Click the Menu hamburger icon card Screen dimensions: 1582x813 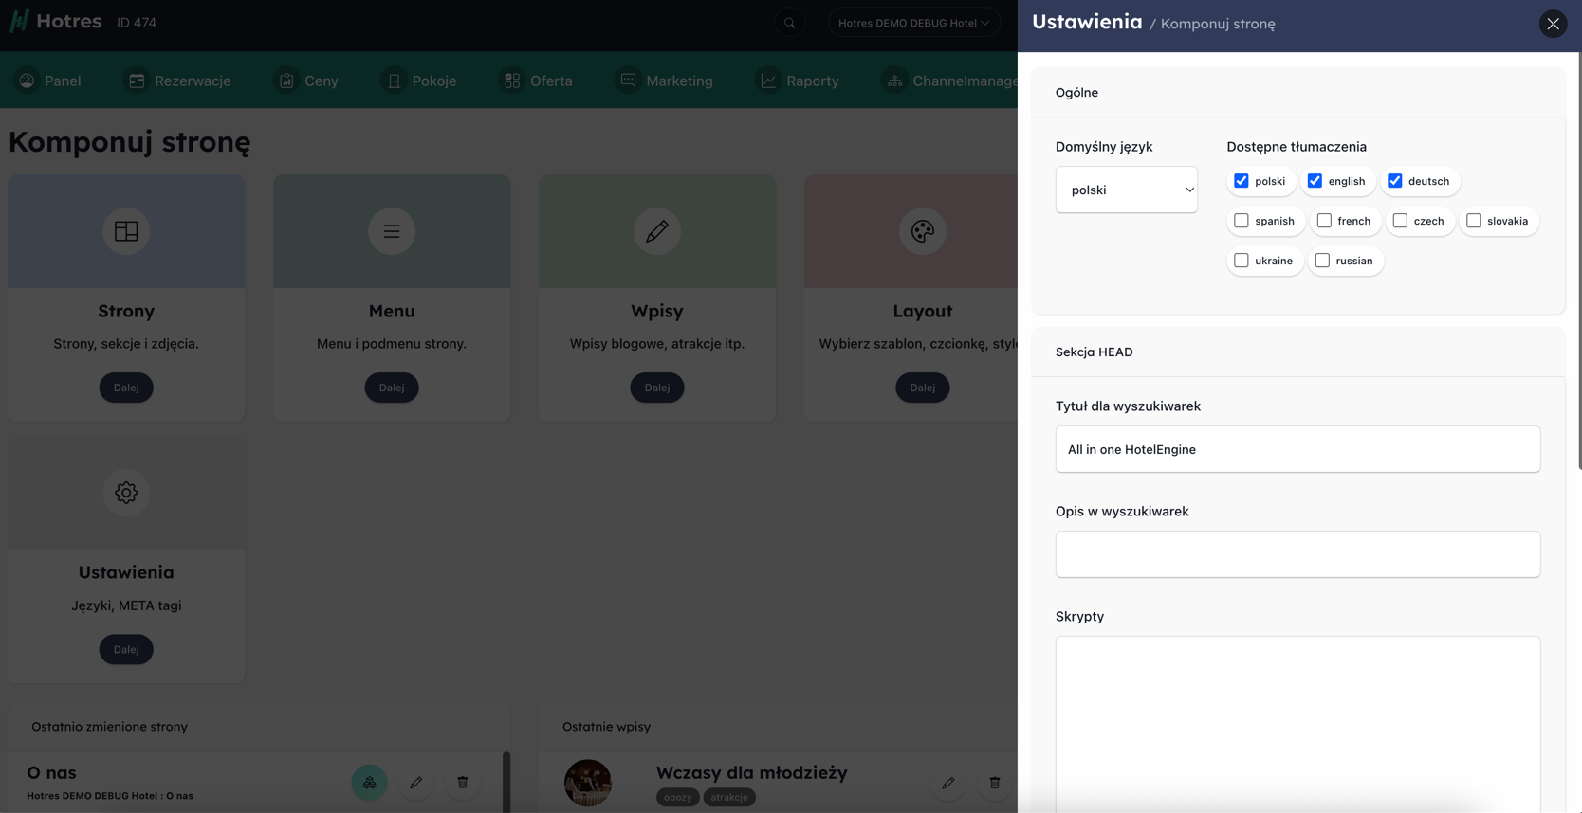tap(392, 231)
